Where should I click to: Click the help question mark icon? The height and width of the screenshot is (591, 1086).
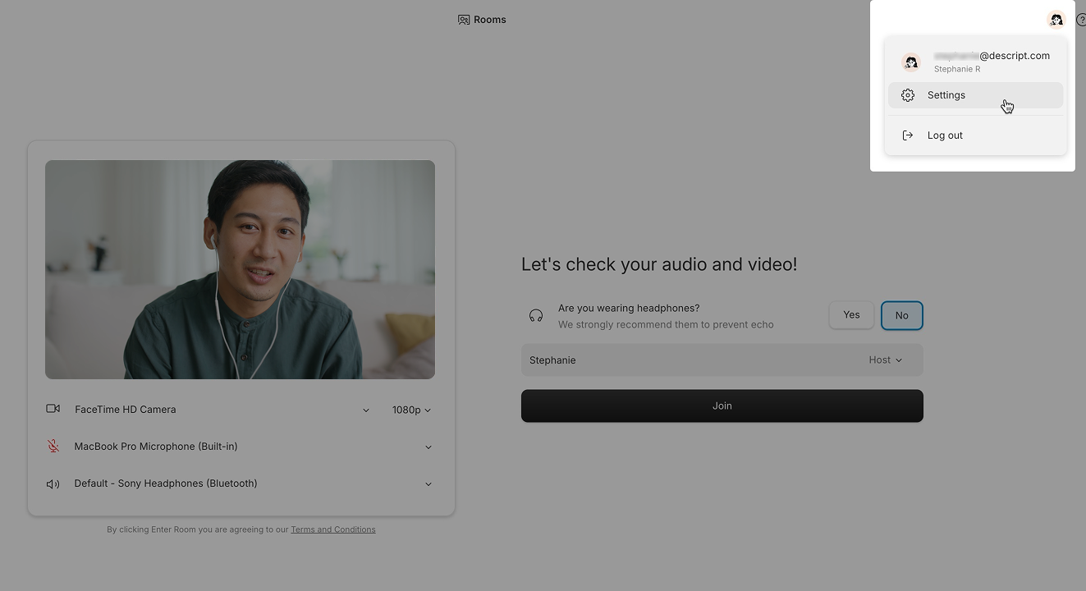[1080, 20]
